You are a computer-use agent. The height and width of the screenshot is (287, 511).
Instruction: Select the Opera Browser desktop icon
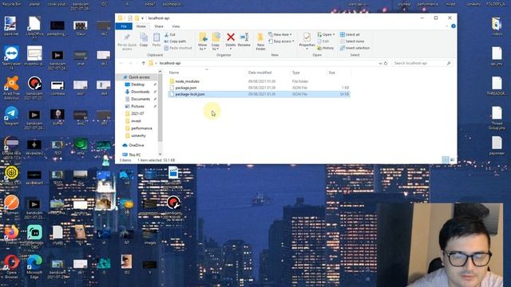[x=11, y=267]
